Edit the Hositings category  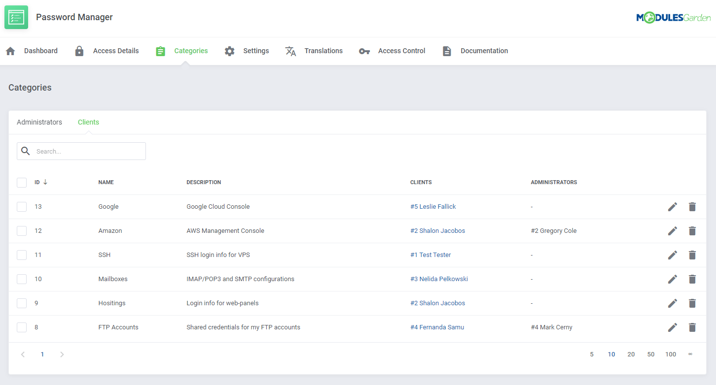point(673,303)
